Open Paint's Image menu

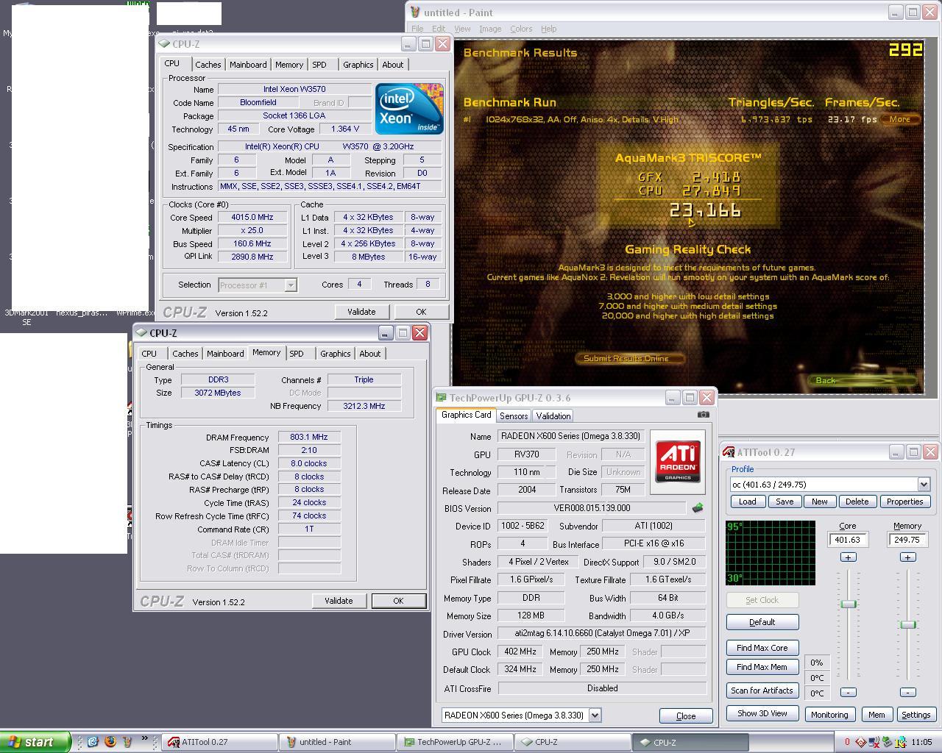490,29
